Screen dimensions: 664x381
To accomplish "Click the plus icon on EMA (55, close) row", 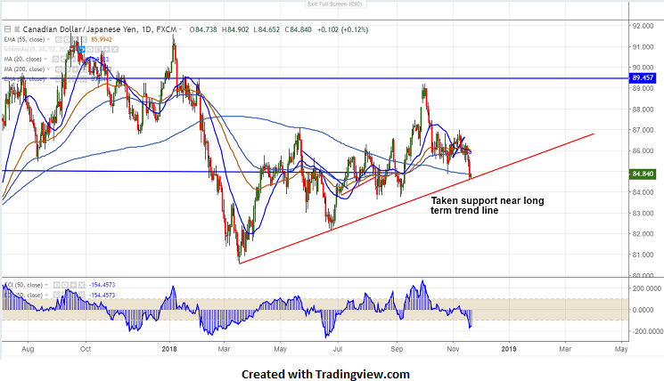I will 76,39.
